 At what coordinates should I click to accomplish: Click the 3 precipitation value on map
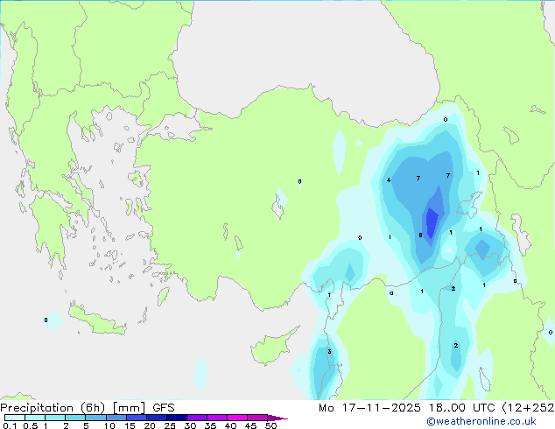(x=329, y=351)
